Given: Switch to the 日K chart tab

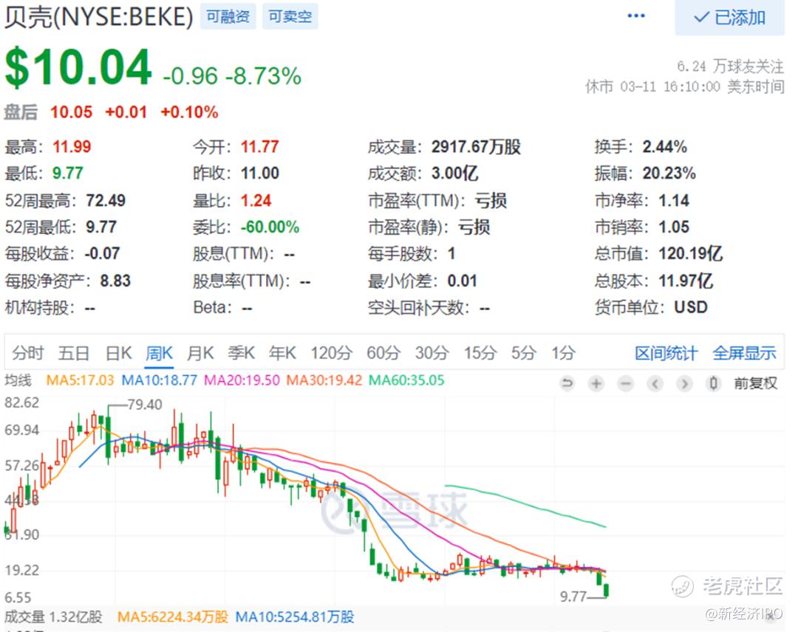Looking at the screenshot, I should (118, 353).
